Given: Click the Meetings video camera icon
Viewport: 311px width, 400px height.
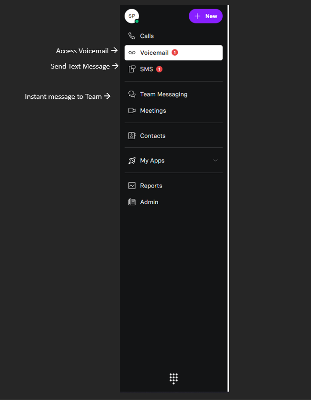Looking at the screenshot, I should [132, 111].
